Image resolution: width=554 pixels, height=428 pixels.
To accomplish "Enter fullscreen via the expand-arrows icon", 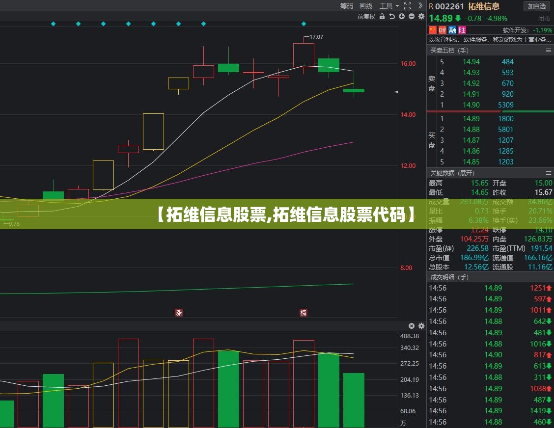I will tap(408, 6).
